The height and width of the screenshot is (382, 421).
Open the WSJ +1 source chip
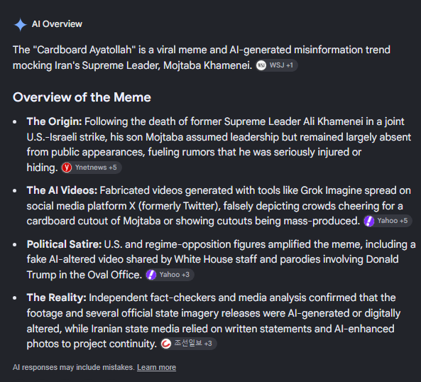276,65
